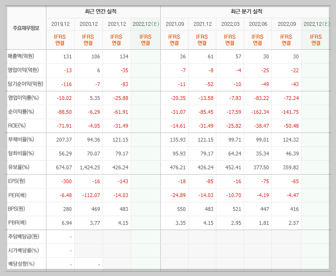This screenshot has width=336, height=276.
Task: Click the 영업이익률 value -72.24
Action: 291,98
